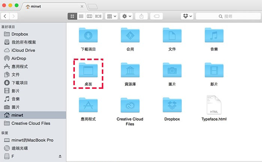262x162 pixels.
Task: Click the edit tags toolbar button
Action: pos(156,16)
